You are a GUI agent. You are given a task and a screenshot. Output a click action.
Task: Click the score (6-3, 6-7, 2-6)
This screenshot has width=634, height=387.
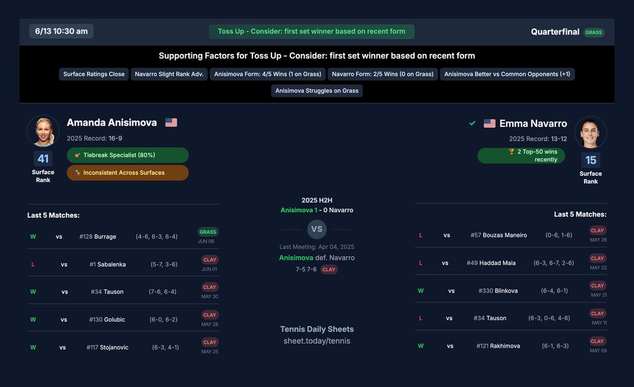[x=553, y=263]
